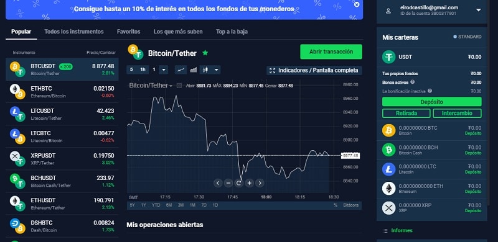Expand the account email dropdown
498x242 pixels.
point(479,11)
